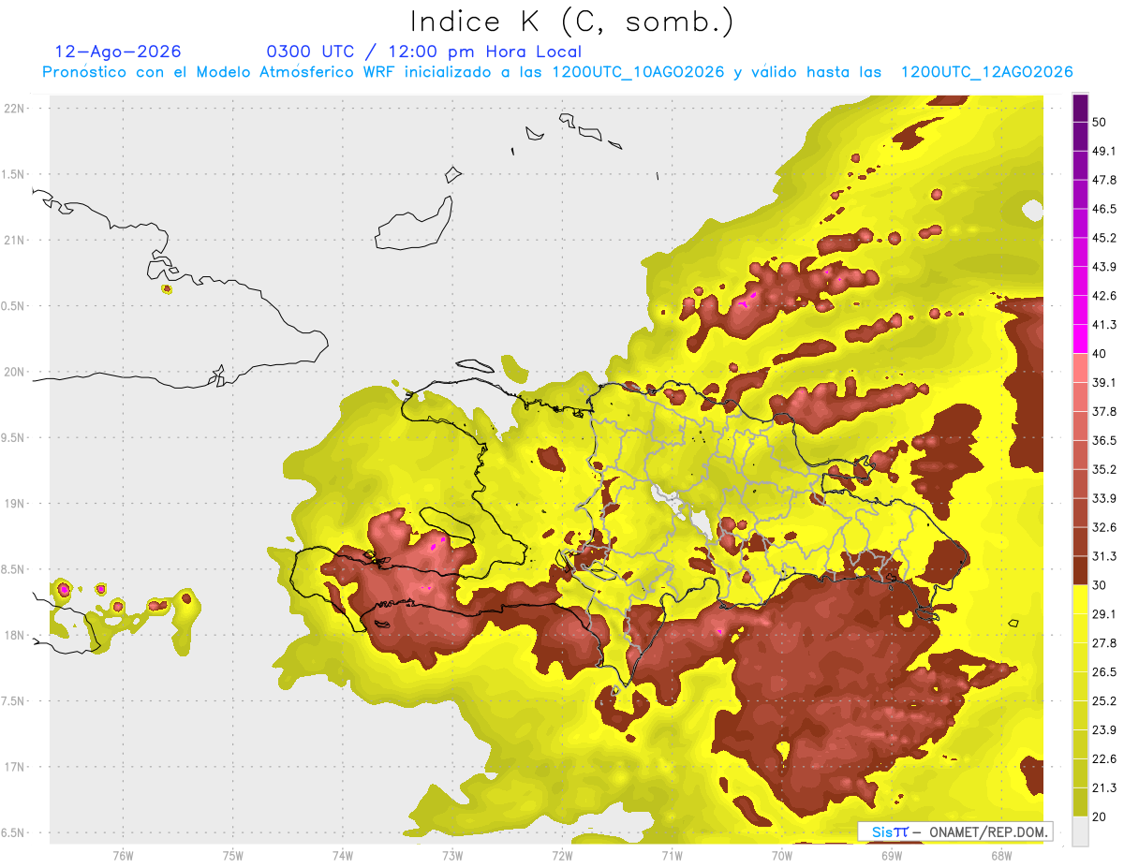Click the '33.9' legend value
1124x868 pixels.
click(1105, 498)
